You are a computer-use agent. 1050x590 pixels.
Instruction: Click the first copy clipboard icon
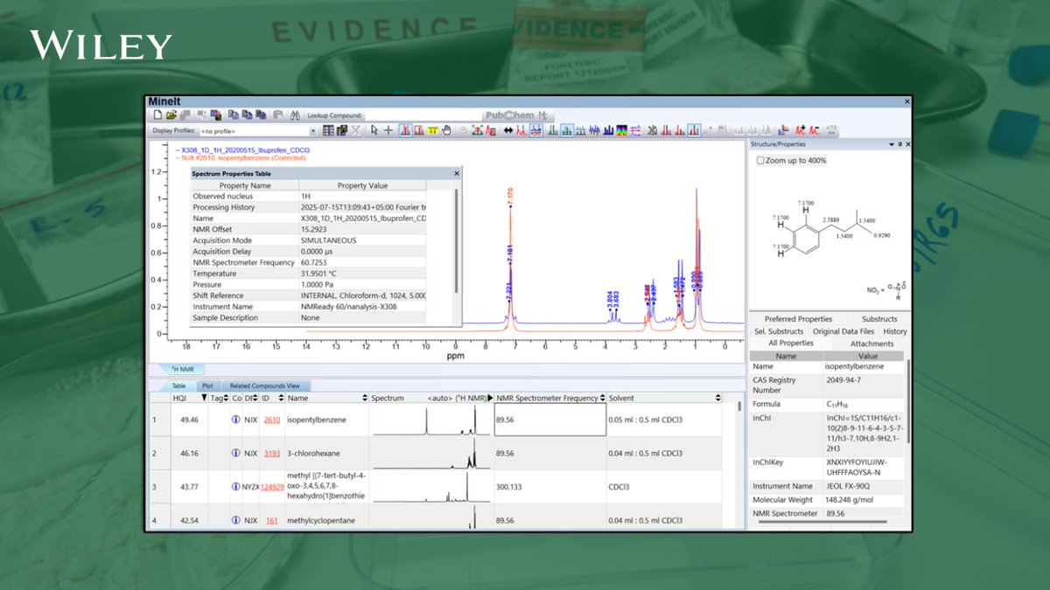pos(233,115)
